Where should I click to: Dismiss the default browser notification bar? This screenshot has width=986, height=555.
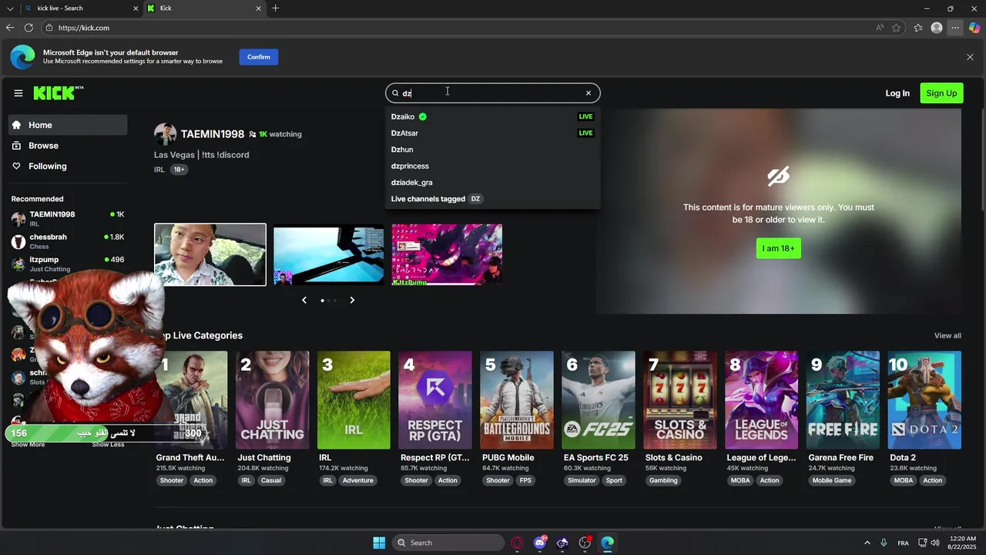point(970,57)
